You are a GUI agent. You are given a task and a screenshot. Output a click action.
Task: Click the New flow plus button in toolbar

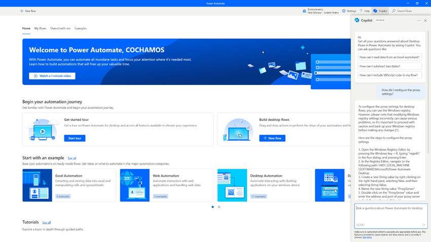coord(28,11)
